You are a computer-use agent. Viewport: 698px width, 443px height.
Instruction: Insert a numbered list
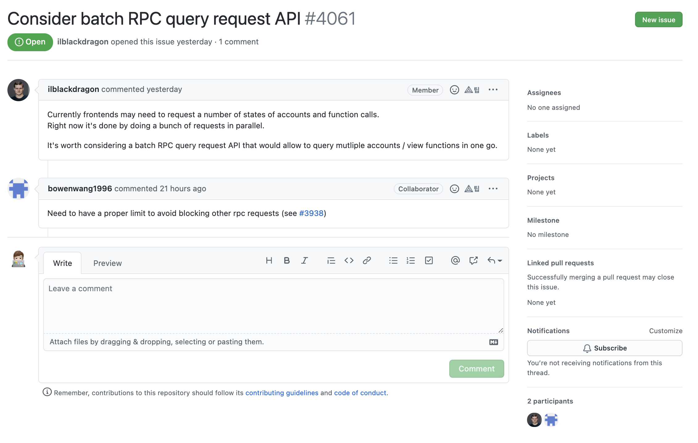click(x=411, y=261)
